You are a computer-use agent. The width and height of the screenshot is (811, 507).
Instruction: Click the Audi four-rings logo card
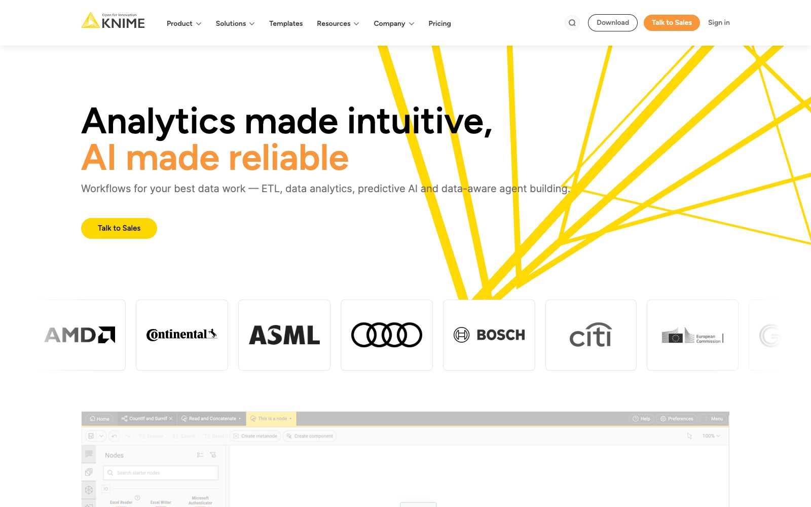[387, 335]
